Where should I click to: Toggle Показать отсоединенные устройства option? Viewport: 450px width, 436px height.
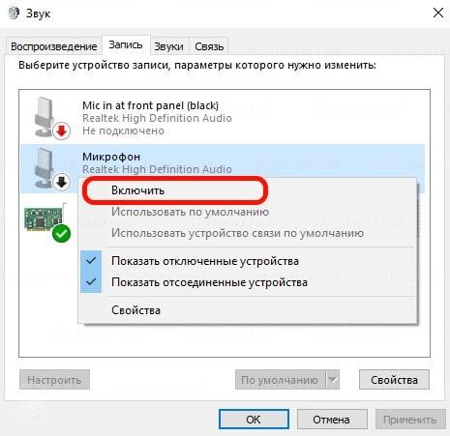209,282
